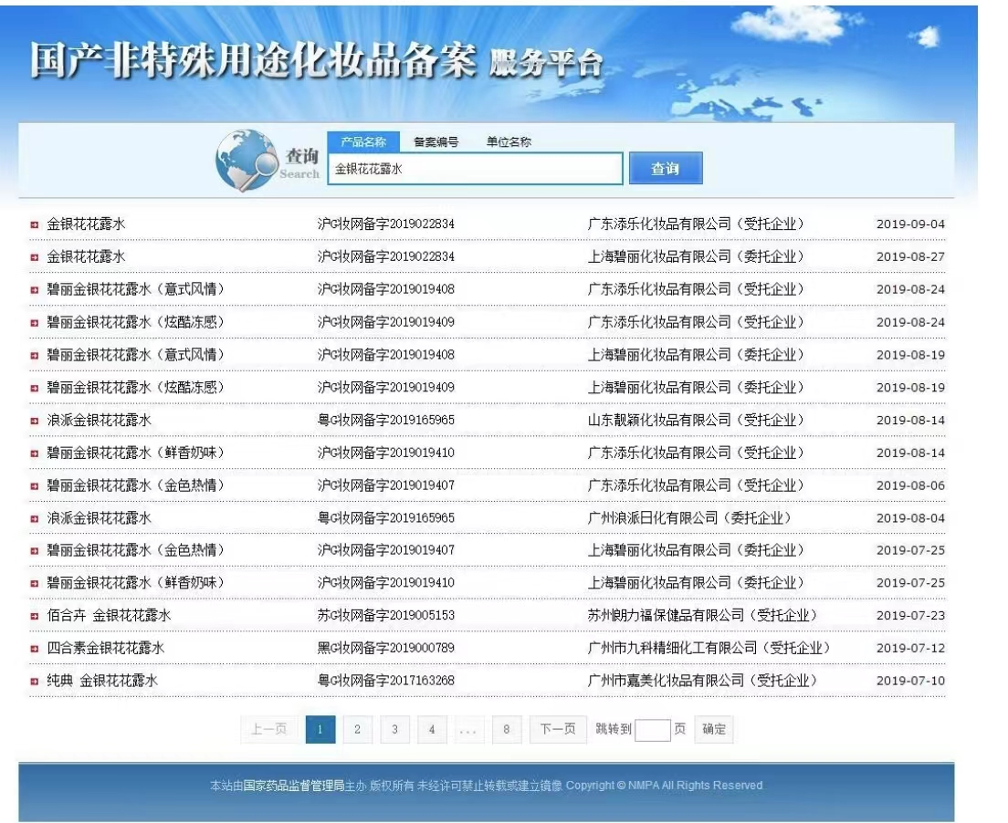Click the 确定 page jump button

(713, 729)
